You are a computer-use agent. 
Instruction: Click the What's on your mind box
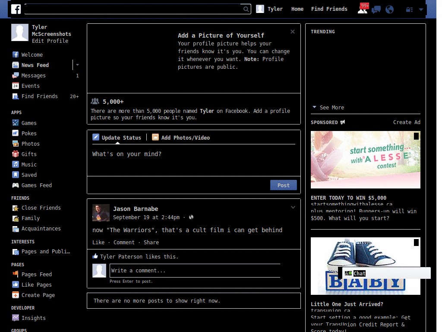pyautogui.click(x=194, y=160)
